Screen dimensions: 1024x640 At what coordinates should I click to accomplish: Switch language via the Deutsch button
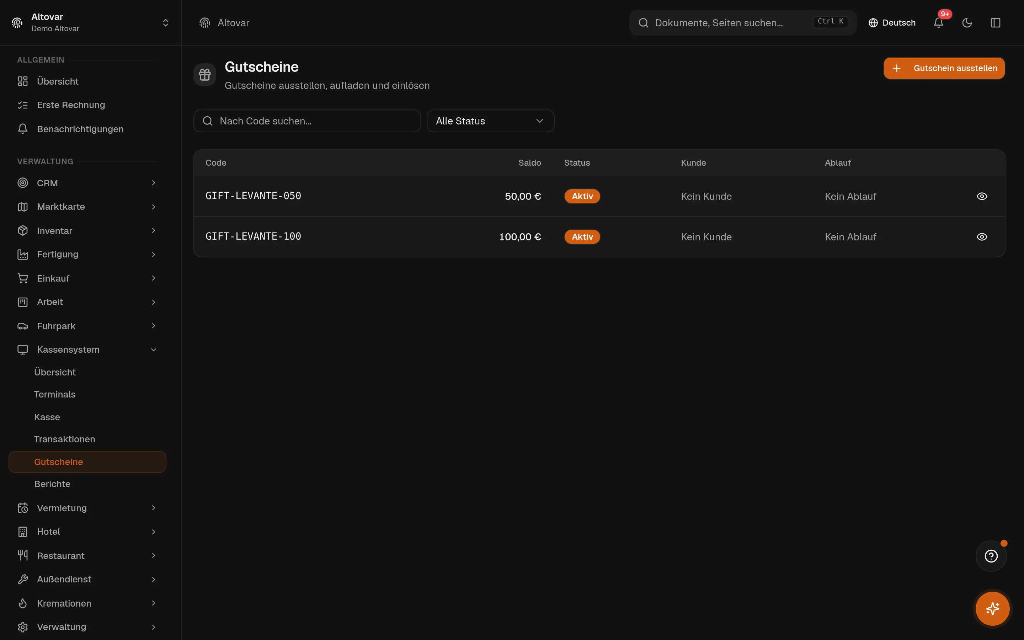892,23
